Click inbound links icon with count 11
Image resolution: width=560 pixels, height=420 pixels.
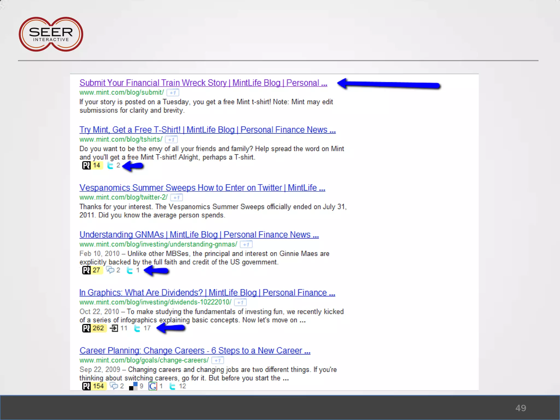(x=114, y=328)
